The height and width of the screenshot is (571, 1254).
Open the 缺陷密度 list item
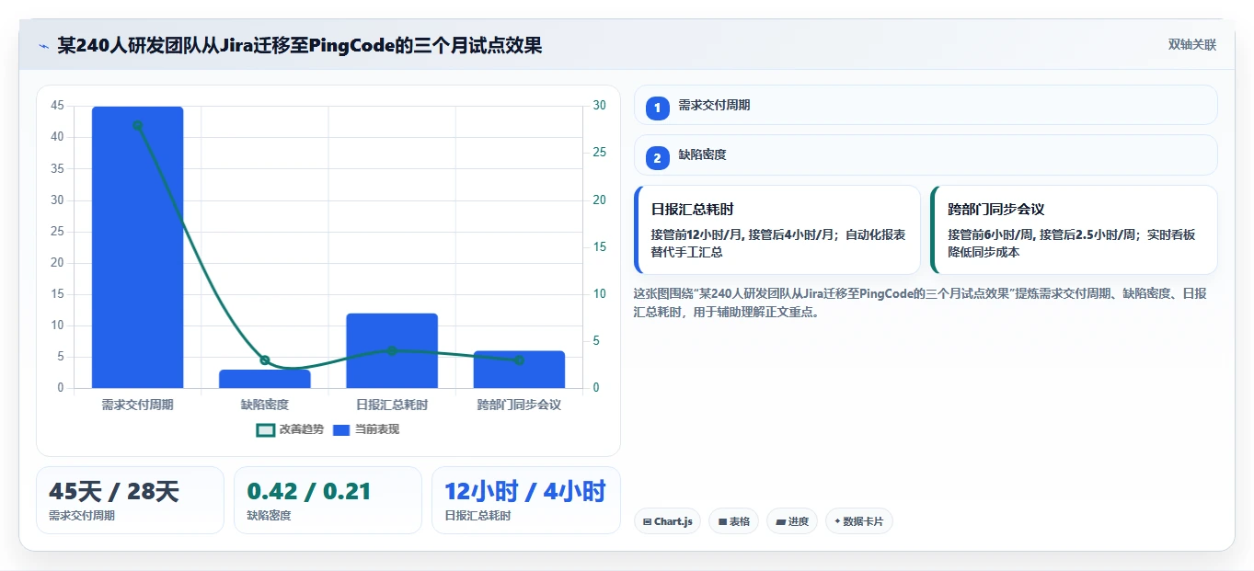pos(926,154)
